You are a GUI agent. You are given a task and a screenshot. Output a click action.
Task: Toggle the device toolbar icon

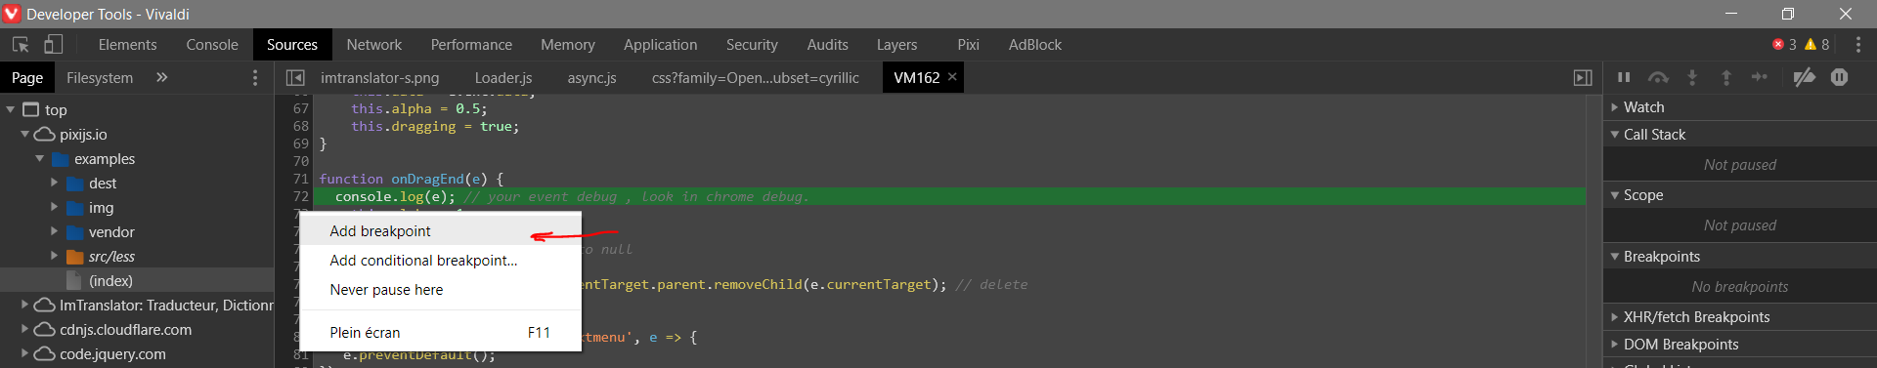click(x=54, y=45)
